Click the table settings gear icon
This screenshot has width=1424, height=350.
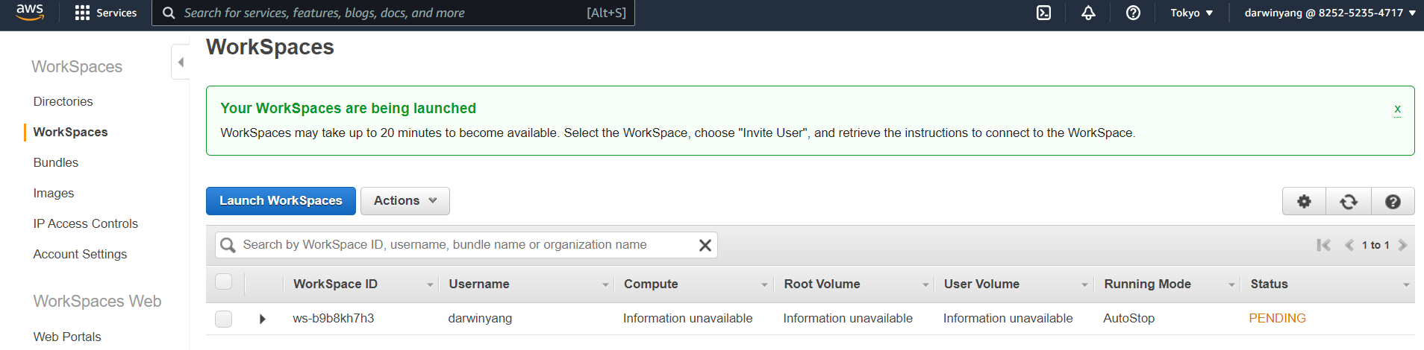pyautogui.click(x=1304, y=201)
